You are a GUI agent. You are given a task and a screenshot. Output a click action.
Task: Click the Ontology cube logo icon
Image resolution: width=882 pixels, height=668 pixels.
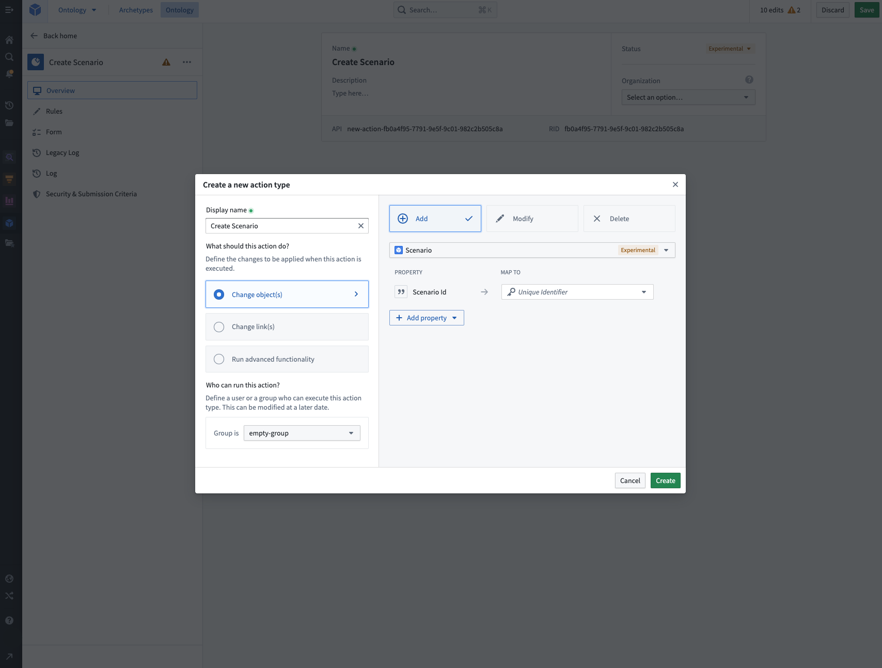click(35, 10)
